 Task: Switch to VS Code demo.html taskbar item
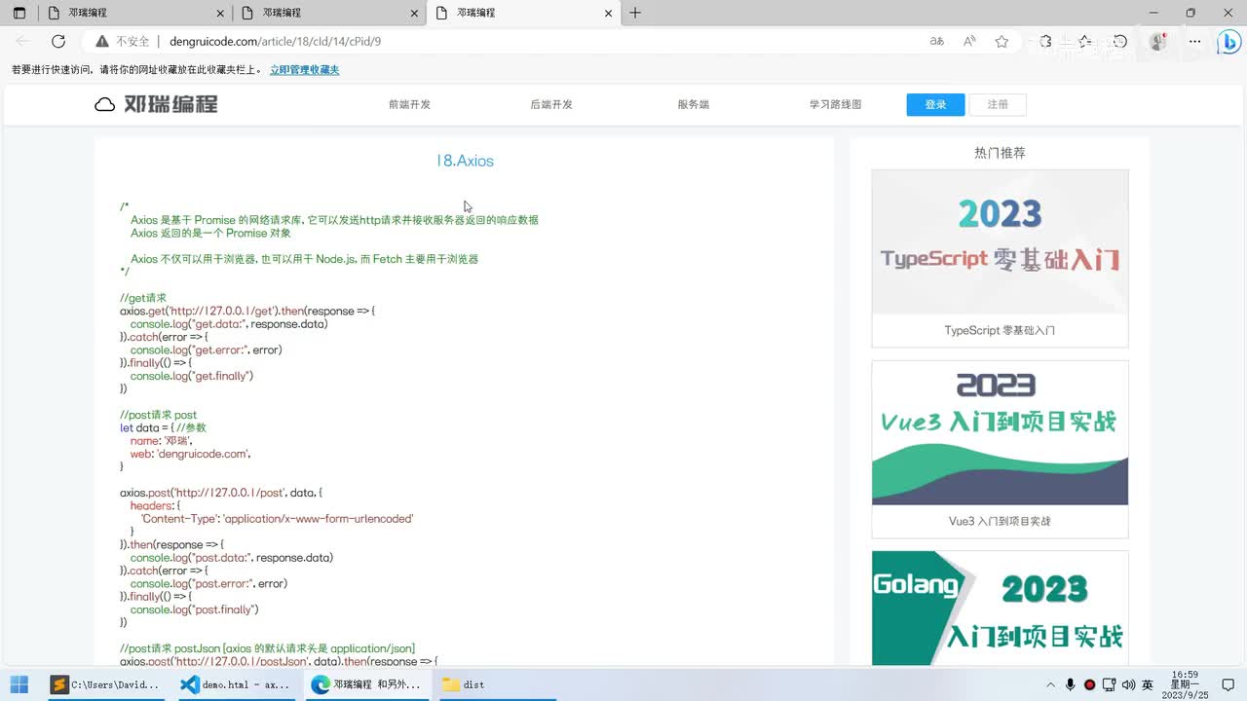pyautogui.click(x=237, y=684)
